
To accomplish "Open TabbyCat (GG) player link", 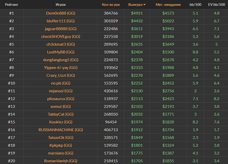I will [61, 114].
